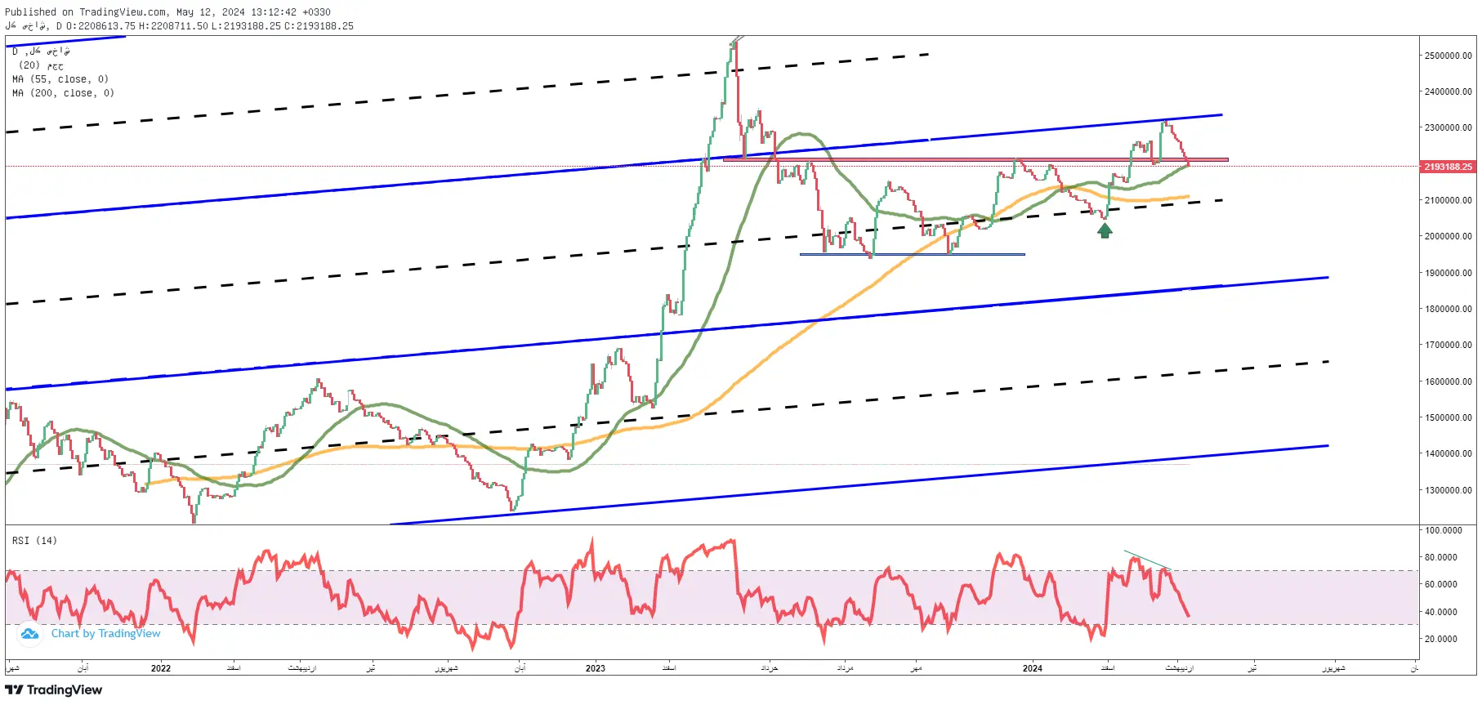Click the 80.0000 level on the RSI axis
1482x705 pixels.
coord(1441,557)
